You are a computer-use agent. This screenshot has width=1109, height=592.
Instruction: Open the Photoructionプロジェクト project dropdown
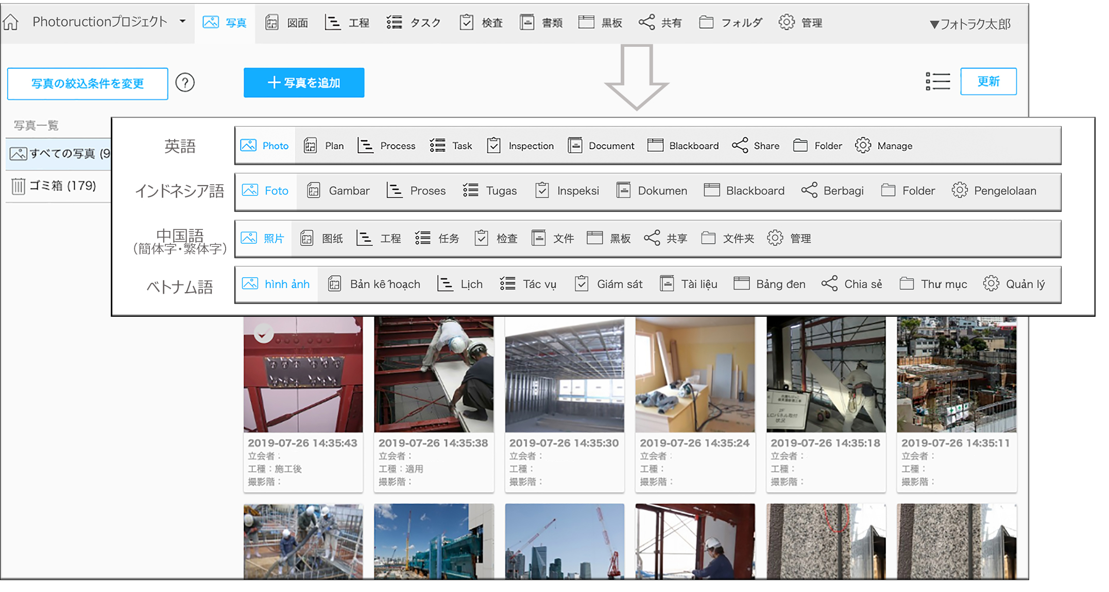coord(109,22)
